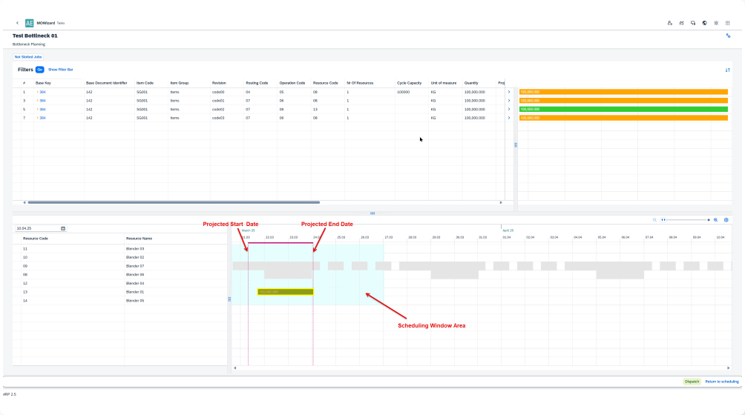The width and height of the screenshot is (745, 415).
Task: Click Return to scheduling link
Action: pos(721,381)
